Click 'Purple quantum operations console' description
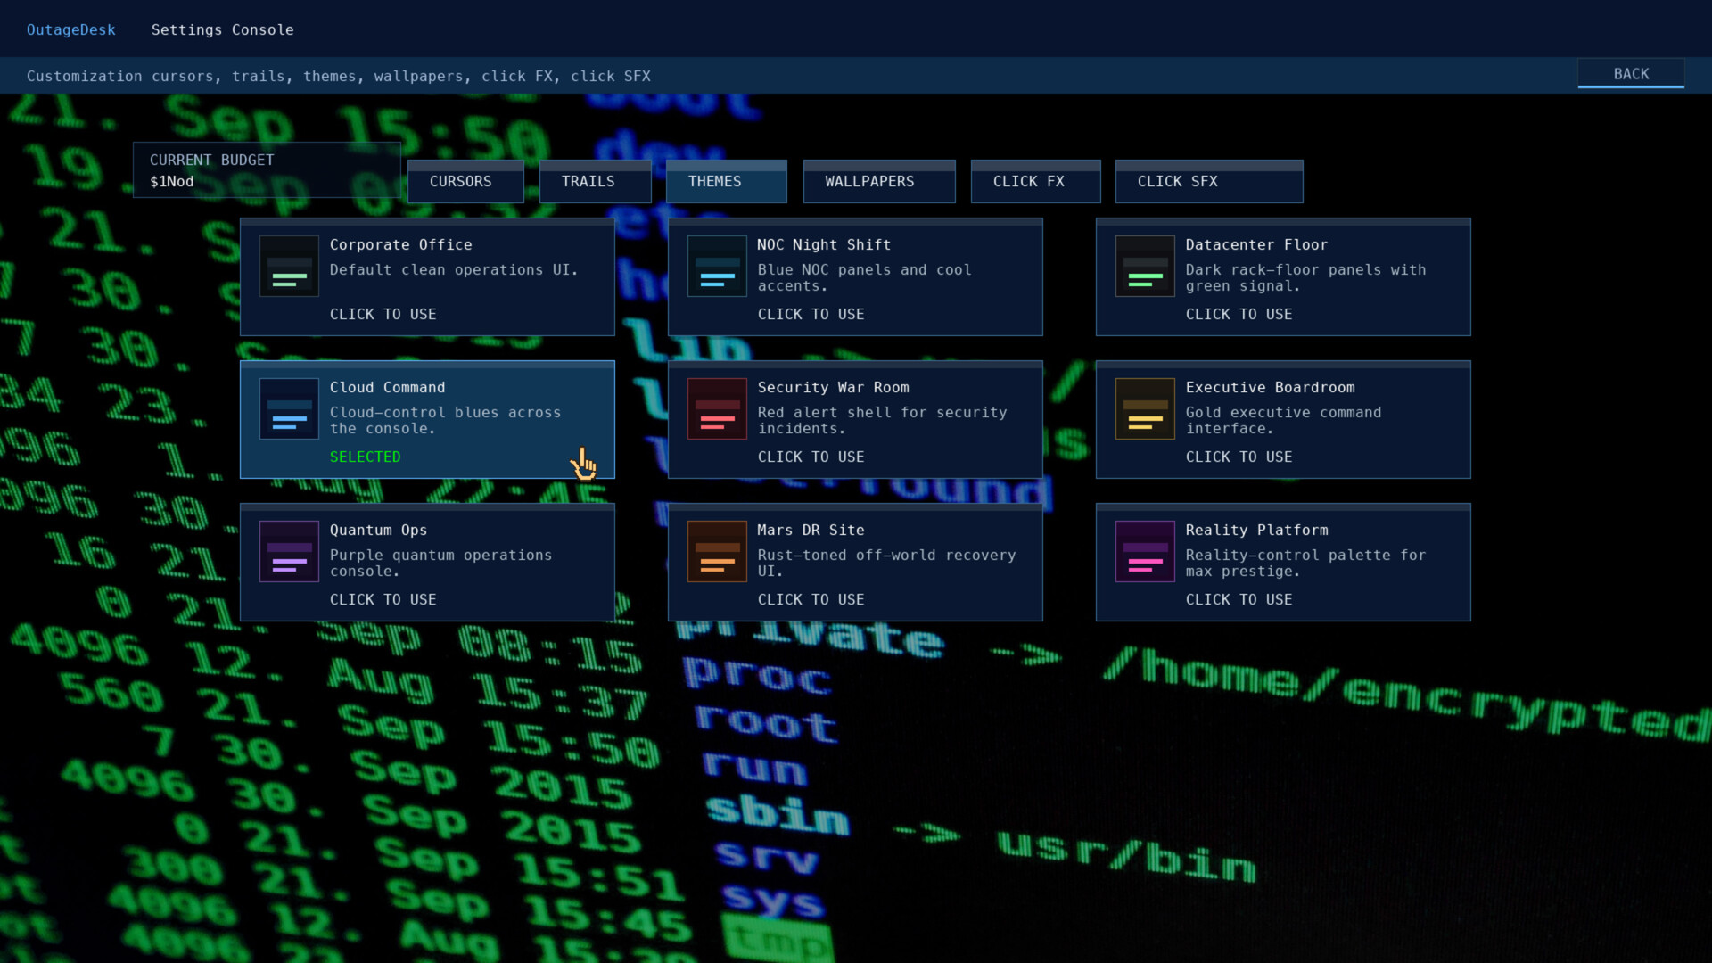 pos(441,563)
